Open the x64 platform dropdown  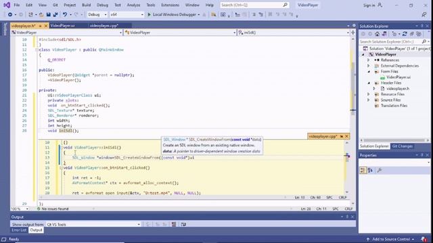coord(127,15)
